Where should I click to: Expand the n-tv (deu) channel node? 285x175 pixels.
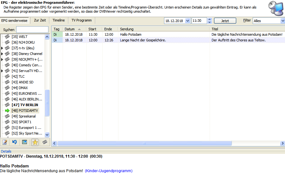2,48
